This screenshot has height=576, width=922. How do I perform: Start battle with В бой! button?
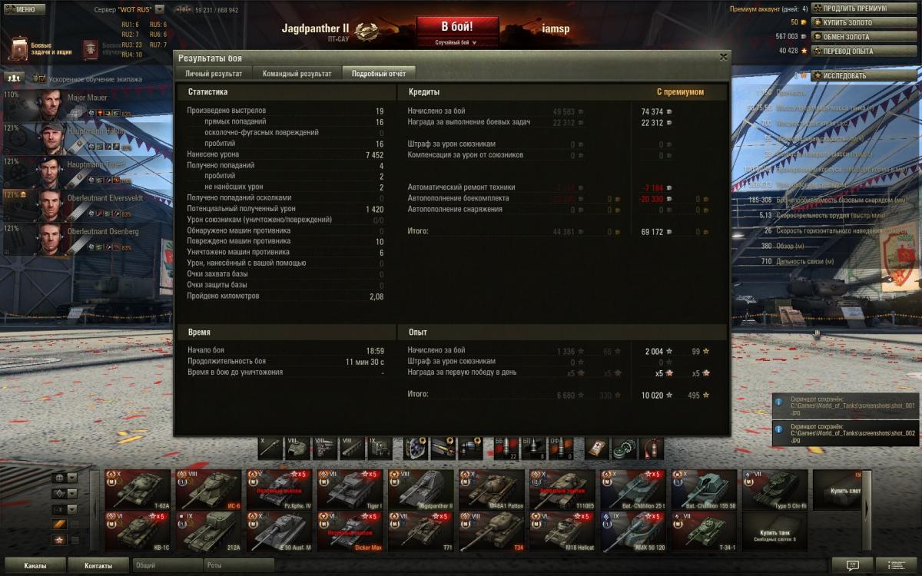(458, 27)
